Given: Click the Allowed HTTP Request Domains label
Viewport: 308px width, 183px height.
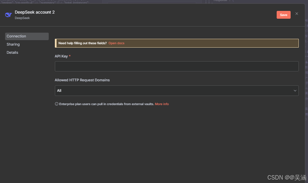Looking at the screenshot, I should pyautogui.click(x=82, y=80).
